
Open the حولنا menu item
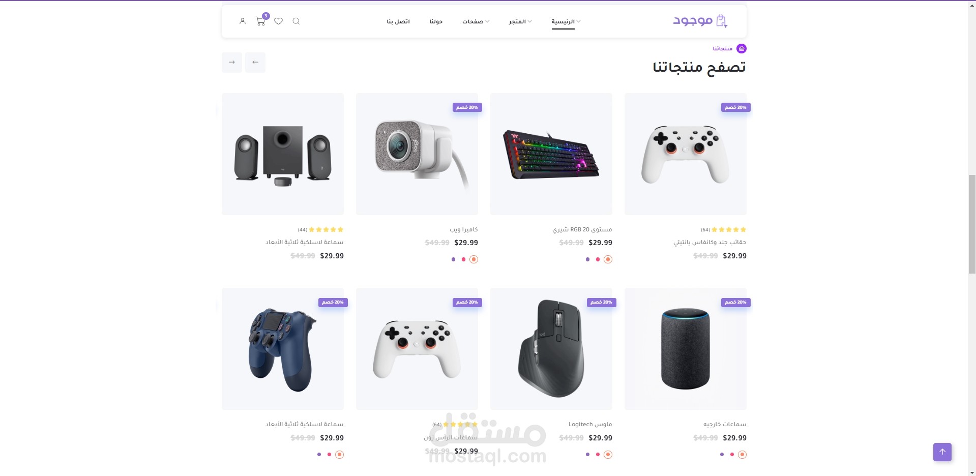click(x=436, y=21)
